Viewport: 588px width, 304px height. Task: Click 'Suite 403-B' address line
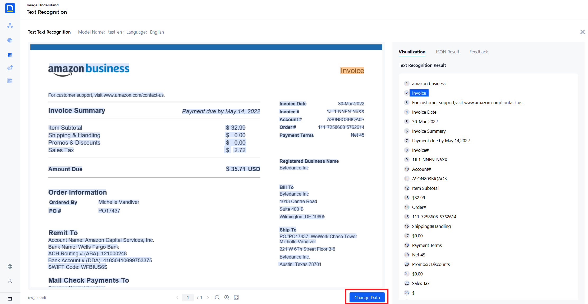click(292, 209)
